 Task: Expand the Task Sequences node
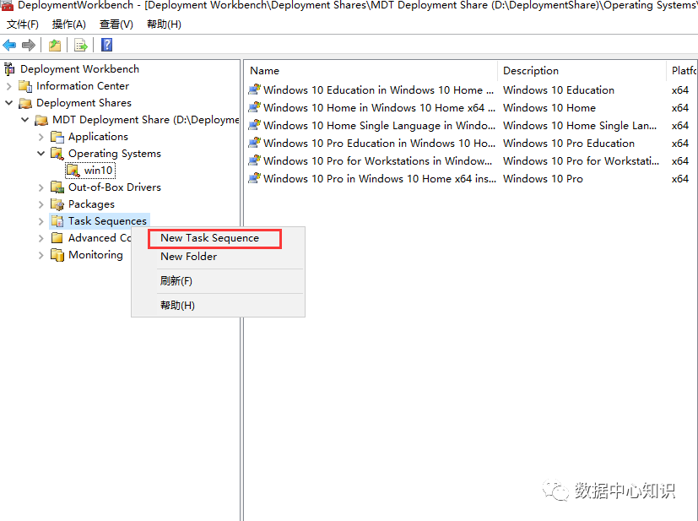[41, 221]
